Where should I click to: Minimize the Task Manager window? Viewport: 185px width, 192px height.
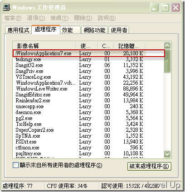(155, 7)
